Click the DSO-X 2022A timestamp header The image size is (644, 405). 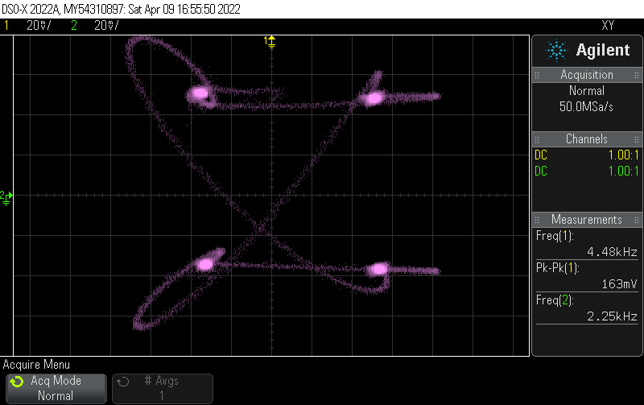[122, 9]
